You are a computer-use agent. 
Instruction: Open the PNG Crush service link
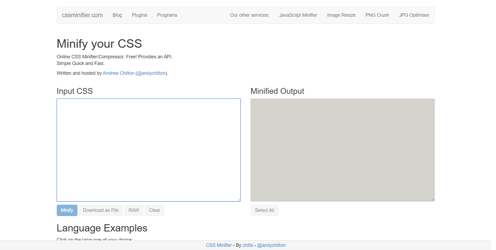377,15
